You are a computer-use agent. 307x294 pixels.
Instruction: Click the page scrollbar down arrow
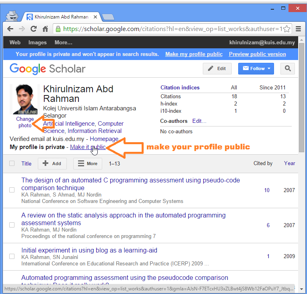point(301,289)
